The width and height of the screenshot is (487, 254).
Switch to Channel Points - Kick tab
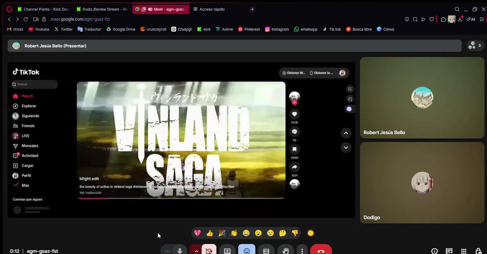43,9
